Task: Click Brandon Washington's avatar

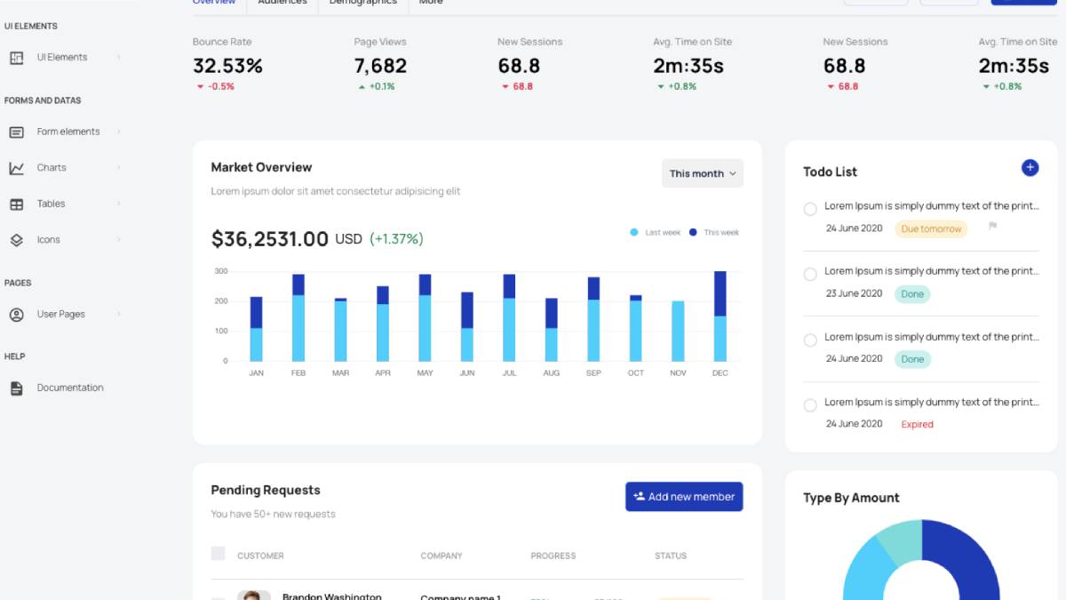Action: (253, 596)
